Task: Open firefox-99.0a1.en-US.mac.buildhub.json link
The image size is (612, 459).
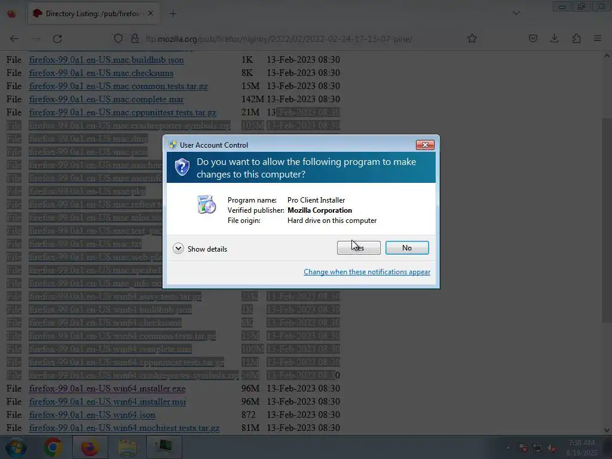Action: [106, 60]
